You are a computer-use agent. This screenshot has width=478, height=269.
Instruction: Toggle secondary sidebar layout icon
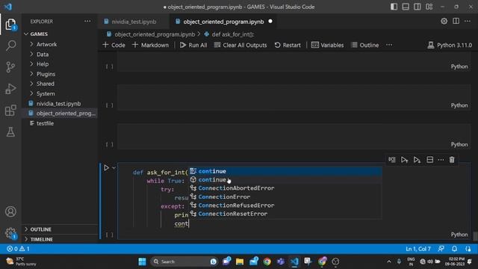click(x=417, y=7)
